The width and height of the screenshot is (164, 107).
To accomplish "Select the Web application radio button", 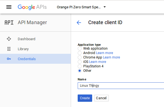I will (x=80, y=49).
